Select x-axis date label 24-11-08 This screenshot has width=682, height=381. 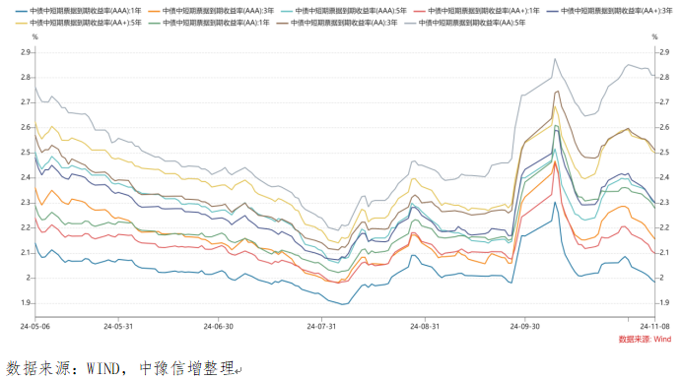pyautogui.click(x=654, y=326)
